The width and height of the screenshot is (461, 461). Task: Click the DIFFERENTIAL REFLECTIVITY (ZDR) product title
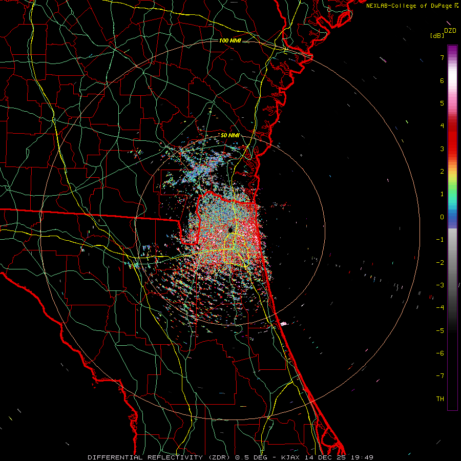coord(159,457)
